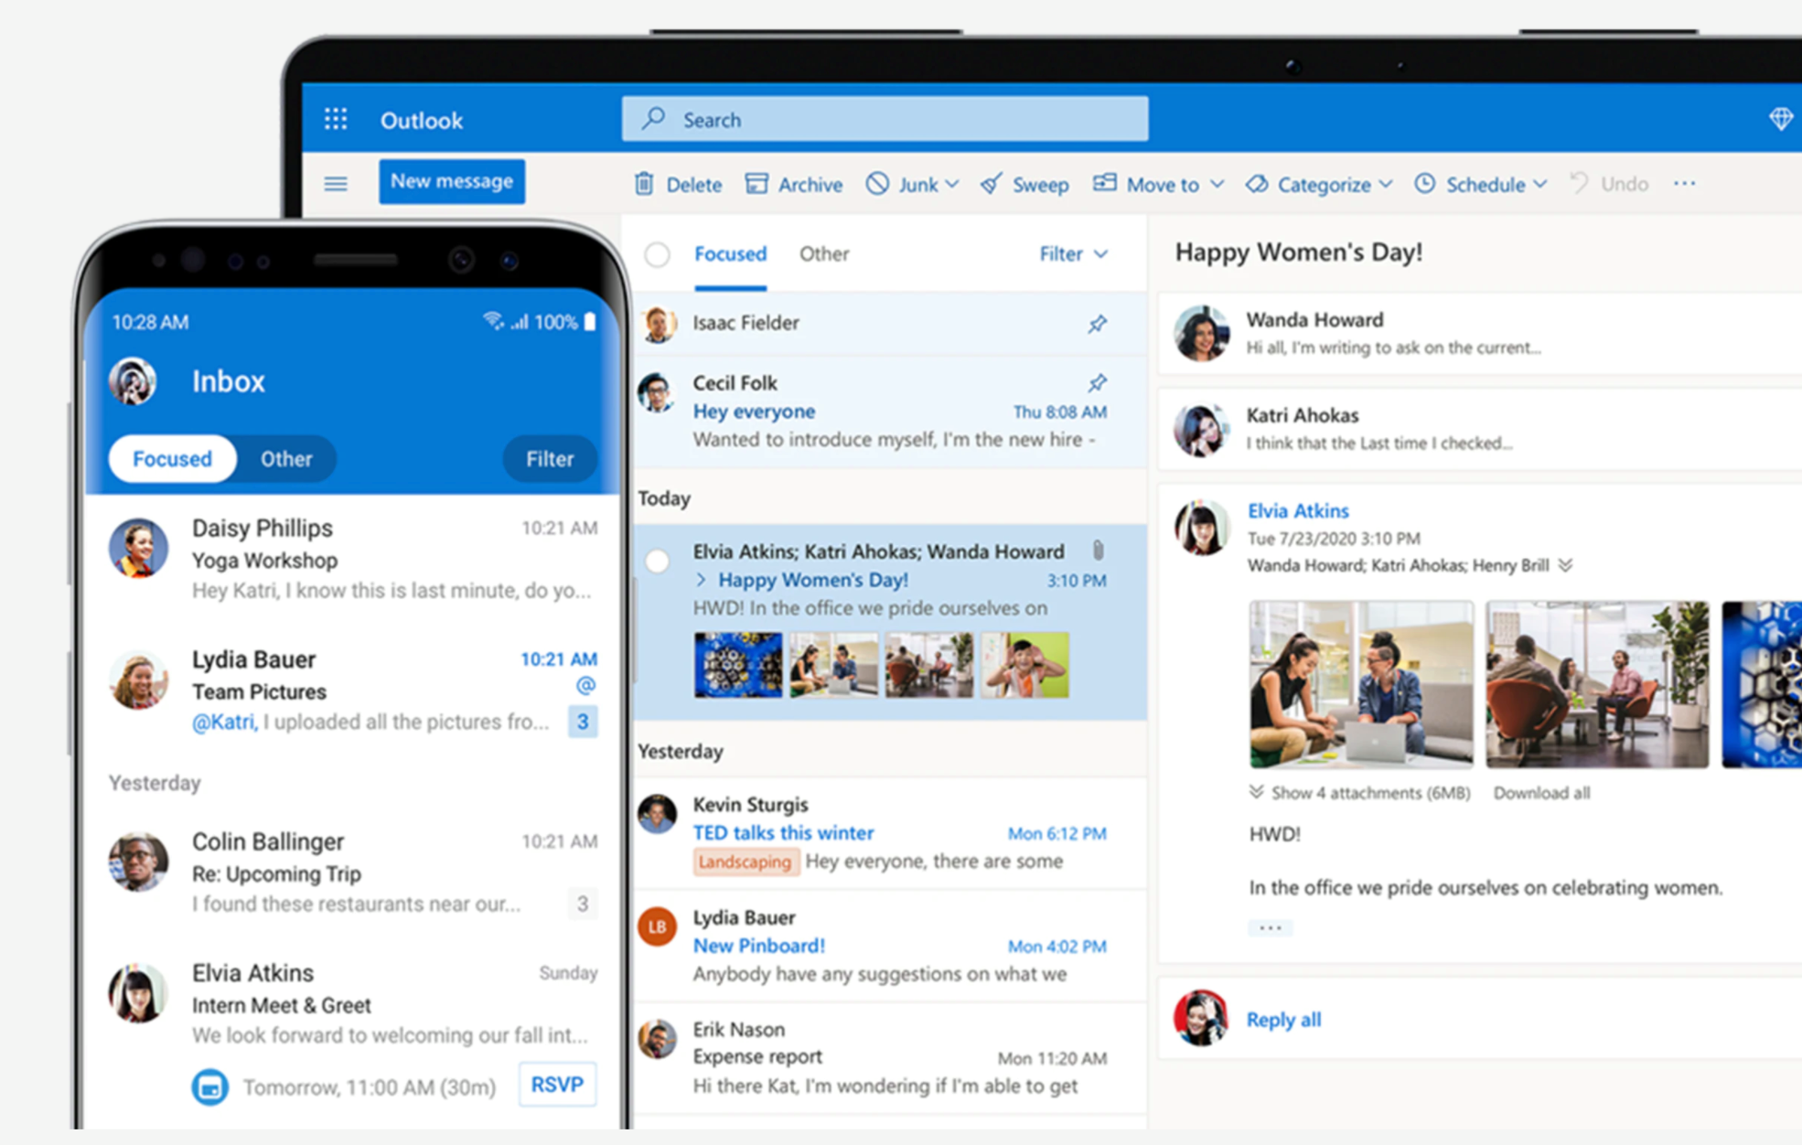Click the hamburger menu icon
The image size is (1802, 1145).
tap(336, 184)
